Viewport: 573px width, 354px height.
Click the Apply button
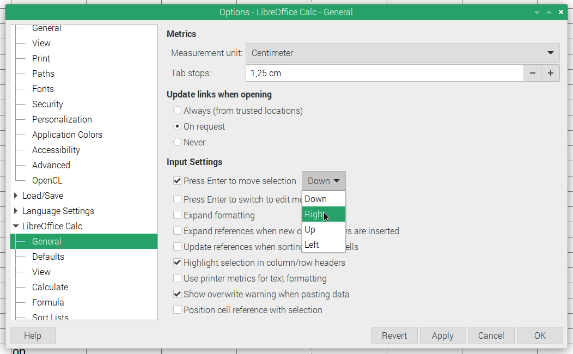[442, 335]
